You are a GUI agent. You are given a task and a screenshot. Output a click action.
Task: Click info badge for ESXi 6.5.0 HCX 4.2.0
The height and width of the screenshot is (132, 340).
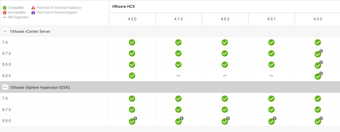135,118
